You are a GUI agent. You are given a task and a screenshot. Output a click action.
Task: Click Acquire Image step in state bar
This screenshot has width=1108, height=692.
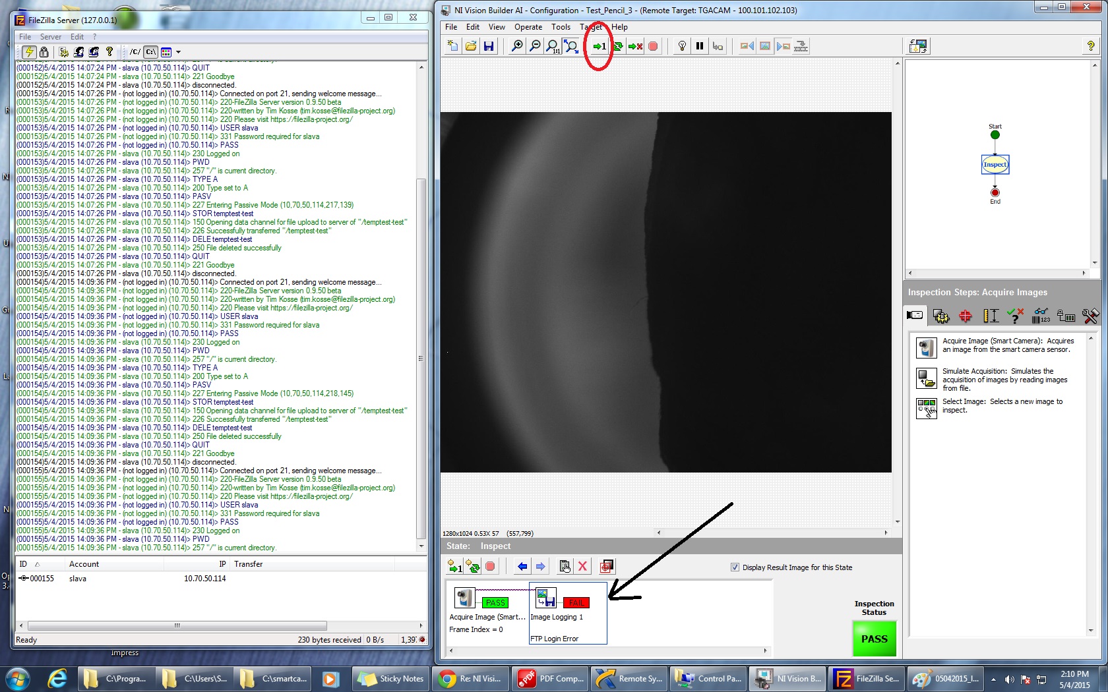coord(487,610)
